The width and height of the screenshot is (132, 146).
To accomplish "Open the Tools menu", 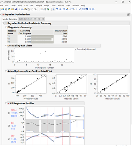I will (x=54, y=5).
